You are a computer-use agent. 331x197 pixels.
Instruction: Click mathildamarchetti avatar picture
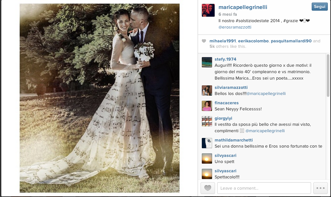pos(207,143)
